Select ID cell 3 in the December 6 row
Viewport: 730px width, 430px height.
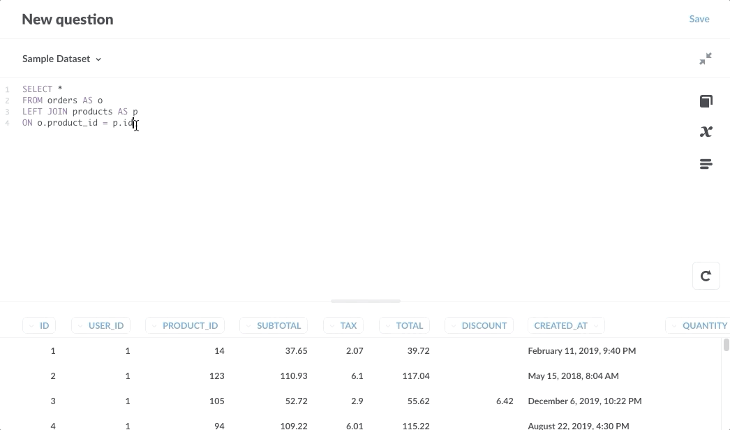(52, 401)
